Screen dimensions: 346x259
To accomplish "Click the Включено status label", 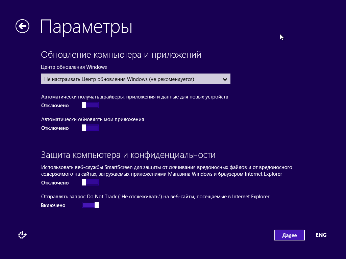I will pyautogui.click(x=53, y=205).
